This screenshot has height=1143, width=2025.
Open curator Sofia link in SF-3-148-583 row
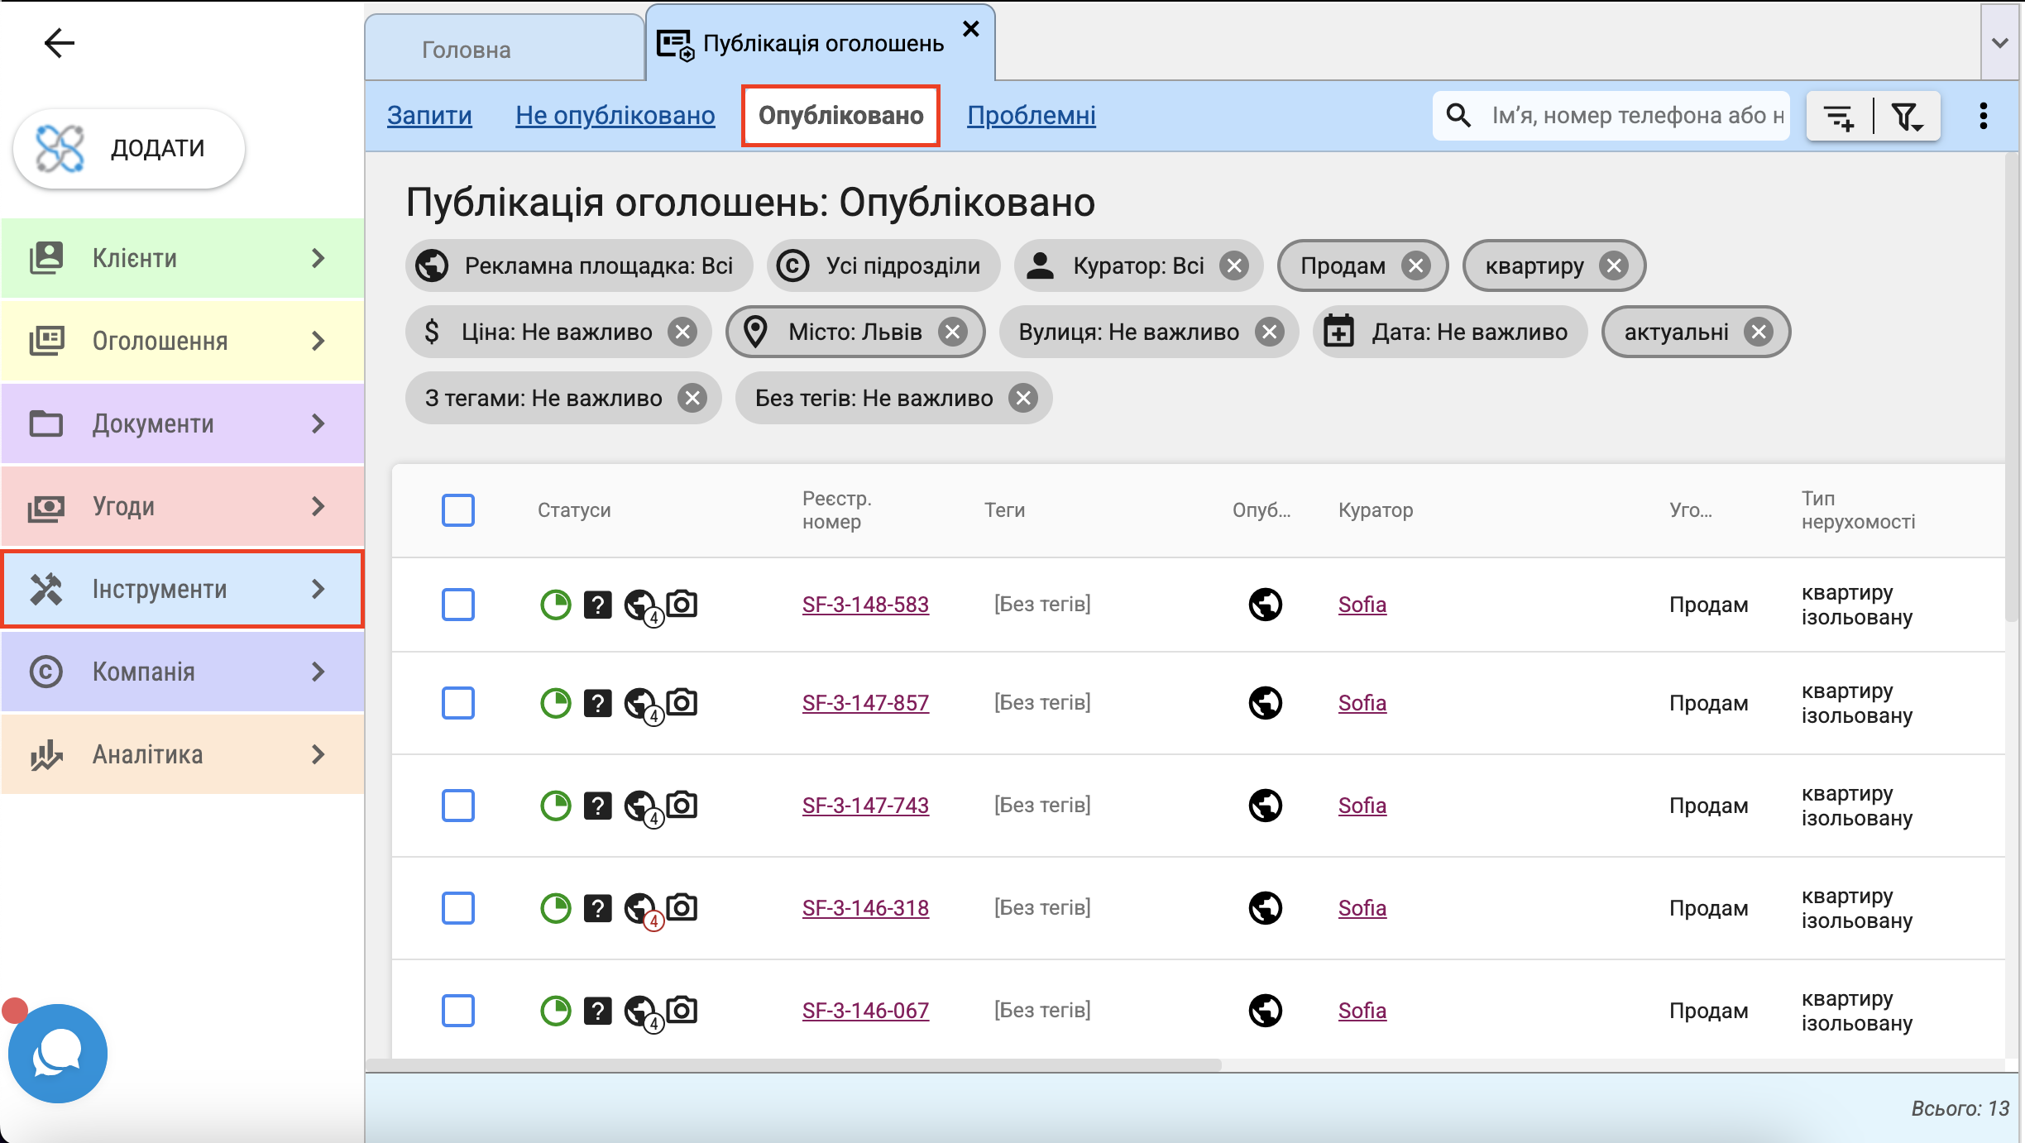[1362, 605]
